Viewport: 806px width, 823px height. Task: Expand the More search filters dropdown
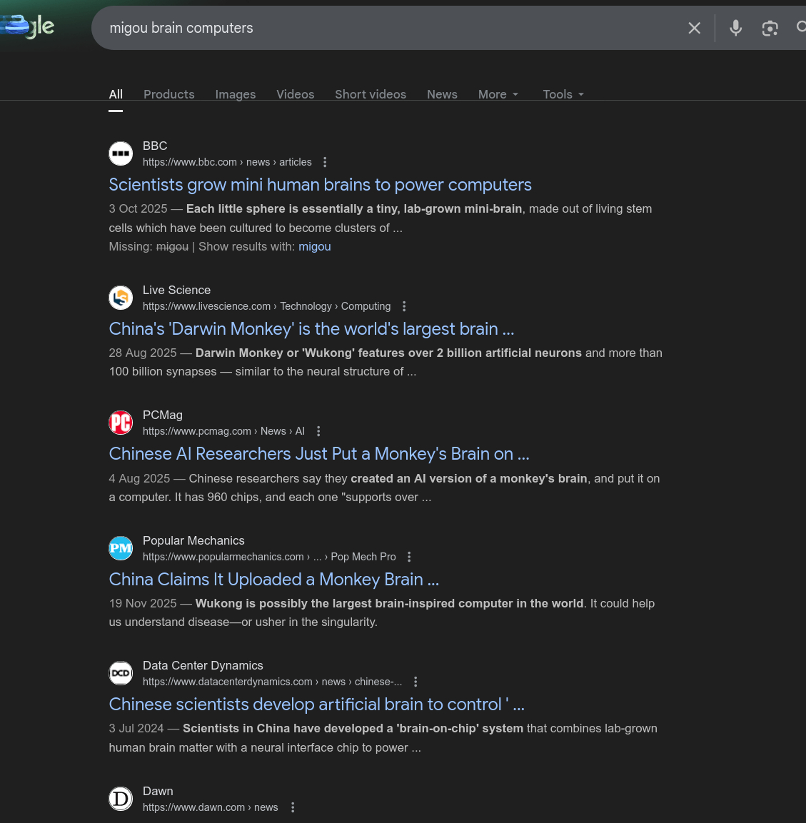coord(498,94)
